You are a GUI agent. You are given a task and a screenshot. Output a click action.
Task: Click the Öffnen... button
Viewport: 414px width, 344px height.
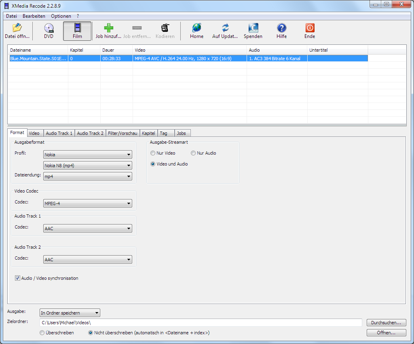pyautogui.click(x=386, y=333)
